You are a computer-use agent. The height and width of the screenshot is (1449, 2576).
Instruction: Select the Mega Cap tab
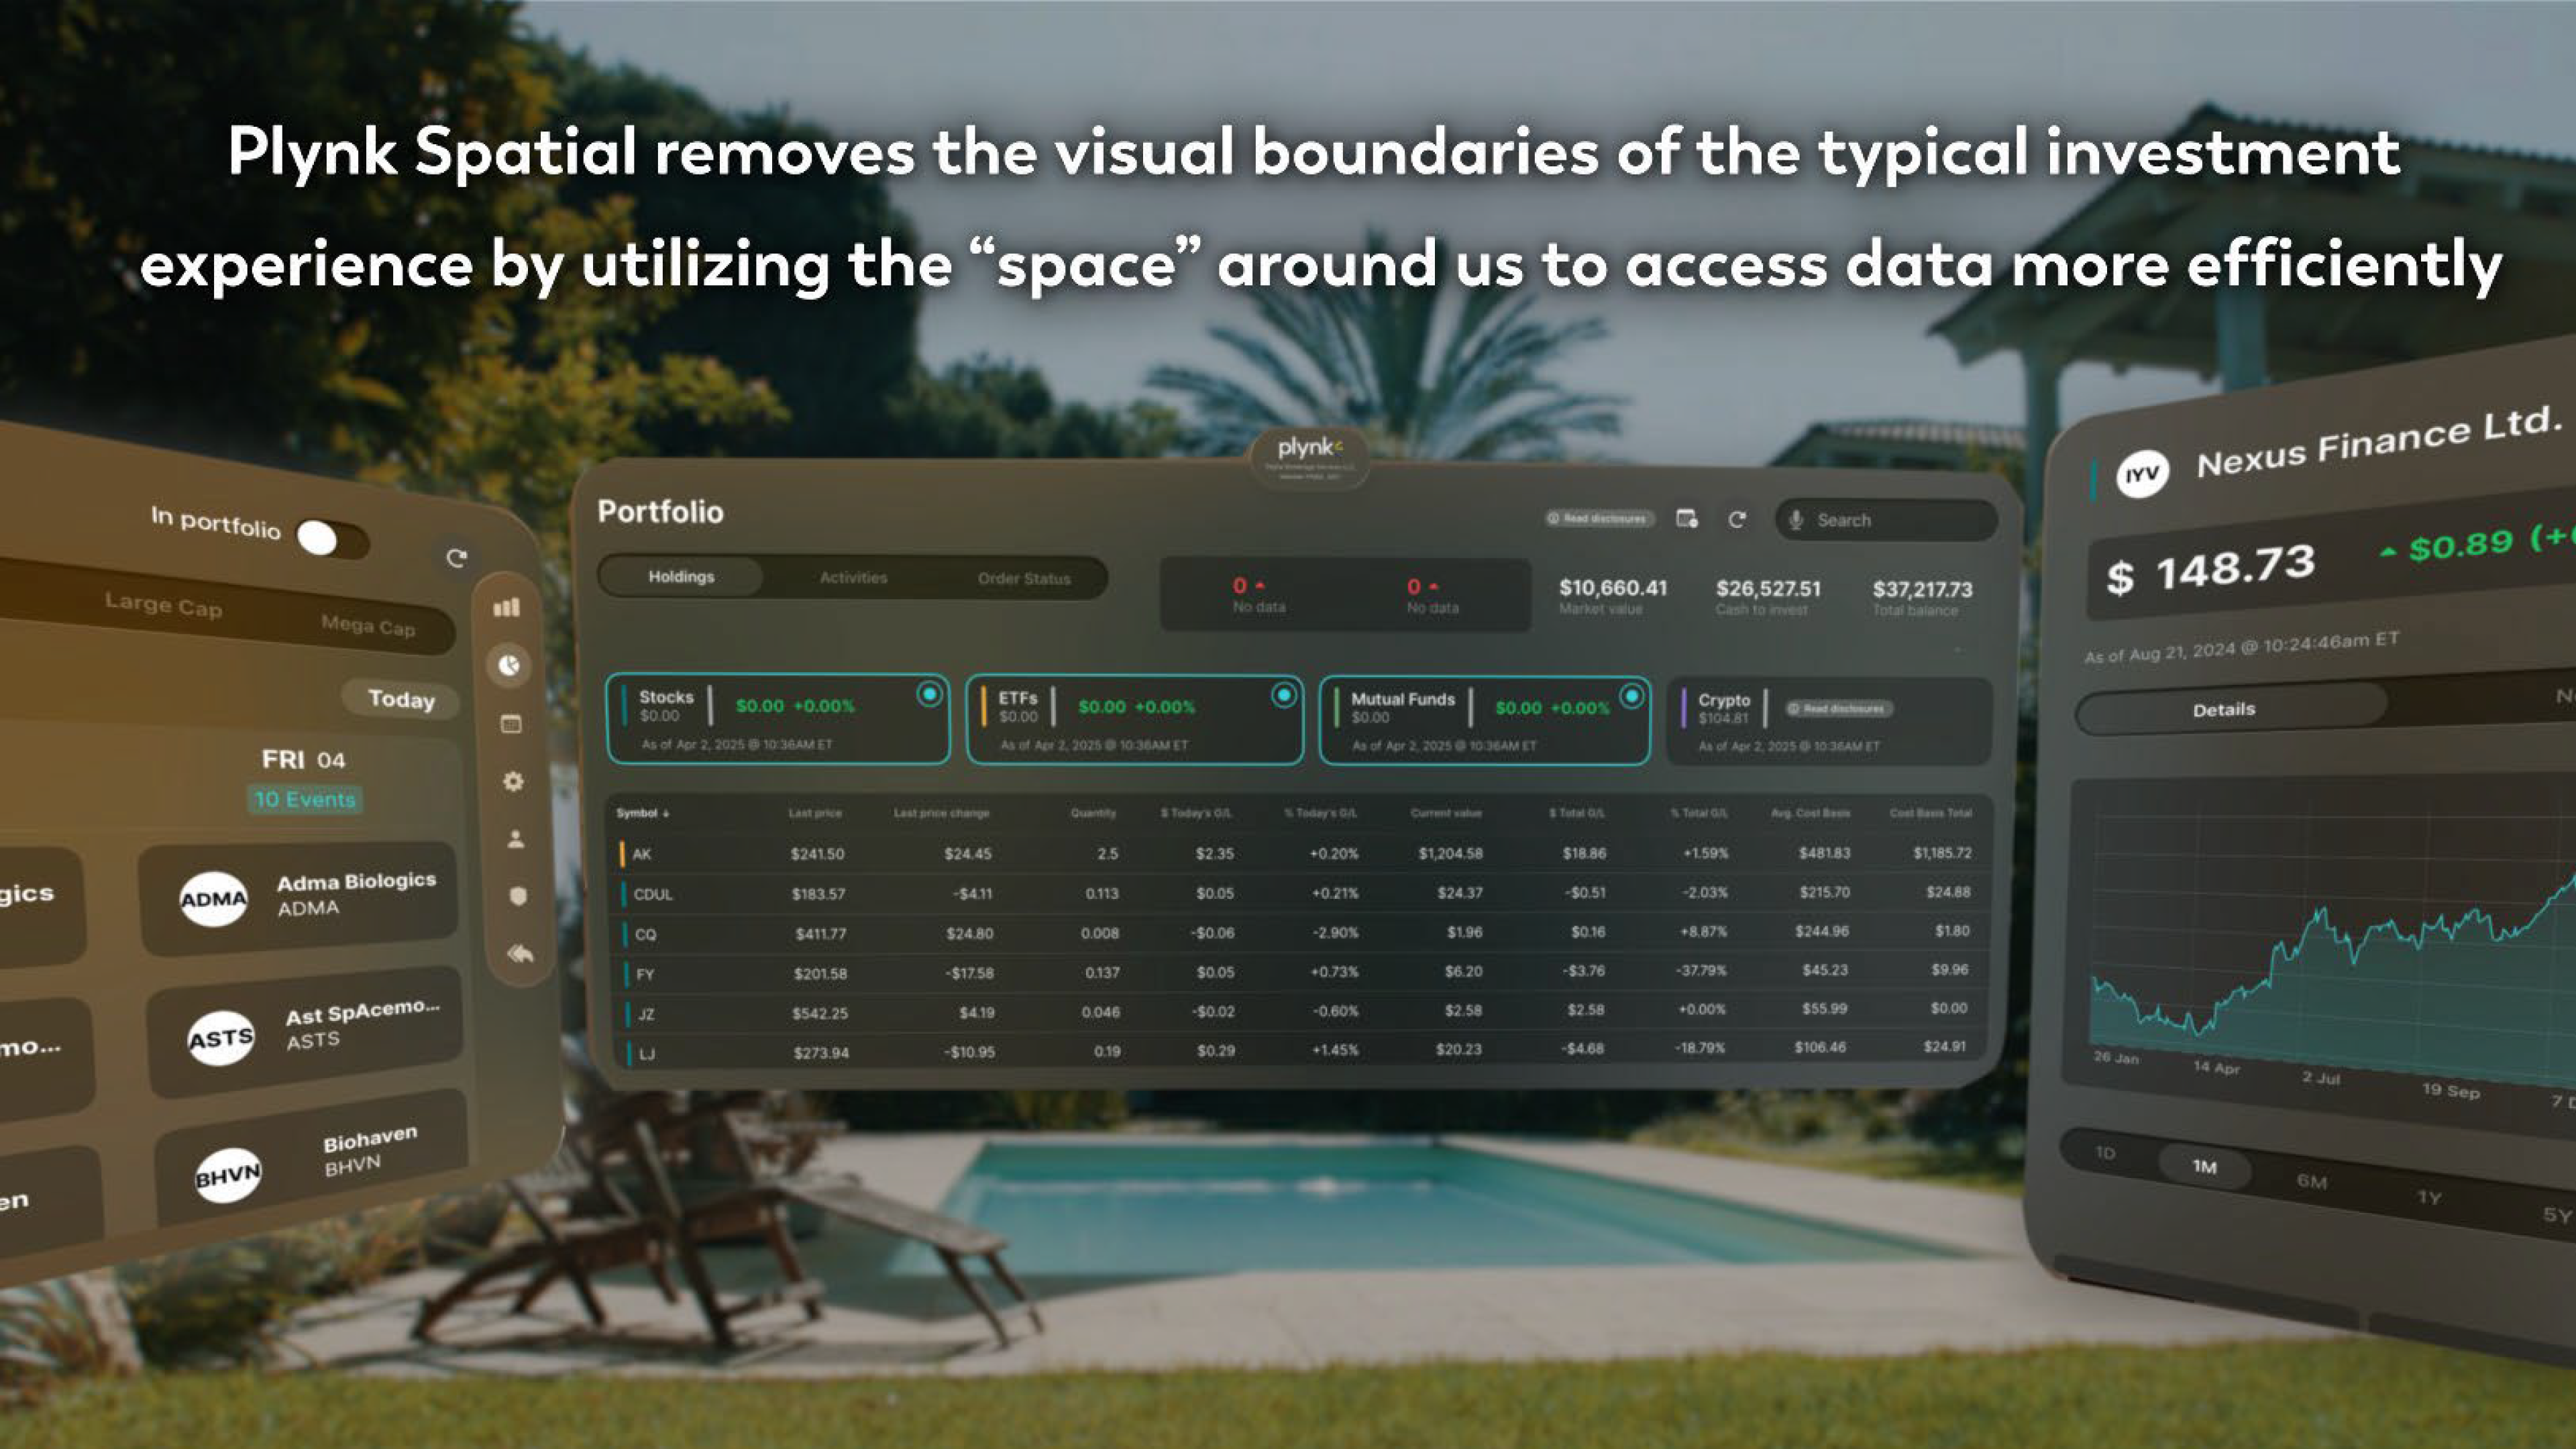368,626
